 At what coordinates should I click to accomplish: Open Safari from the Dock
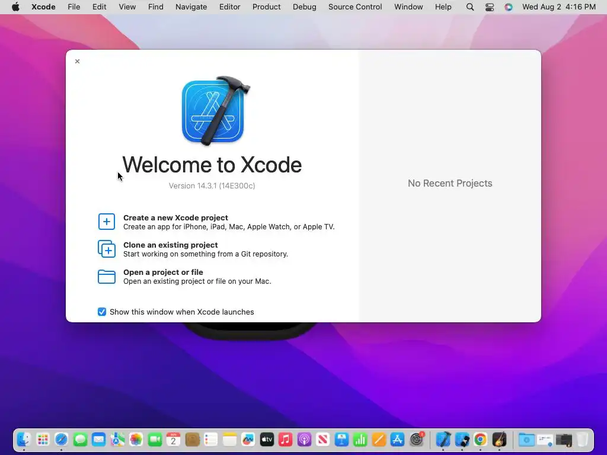tap(61, 440)
